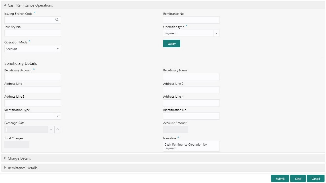Focus Remittance No field

pyautogui.click(x=191, y=20)
